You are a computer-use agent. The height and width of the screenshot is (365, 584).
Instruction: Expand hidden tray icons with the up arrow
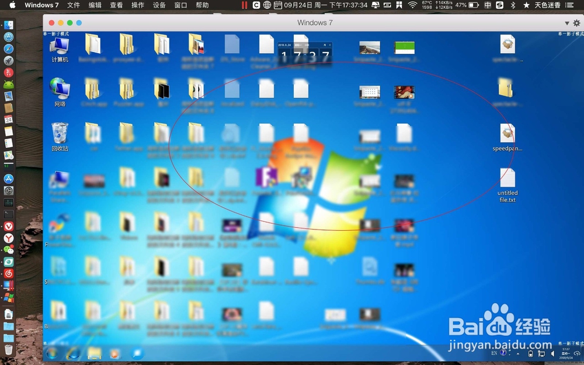[x=517, y=354]
